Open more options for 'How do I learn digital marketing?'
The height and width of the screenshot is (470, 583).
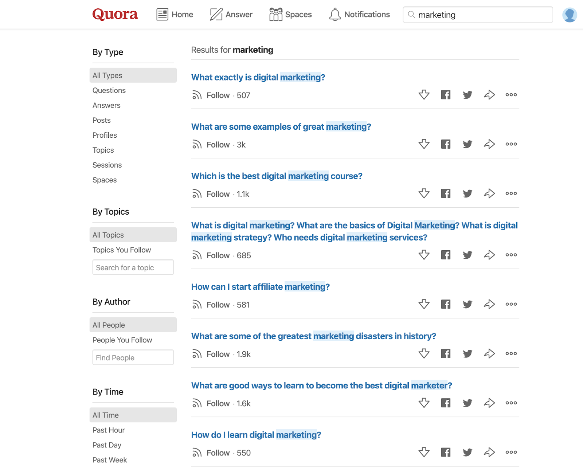pos(511,452)
